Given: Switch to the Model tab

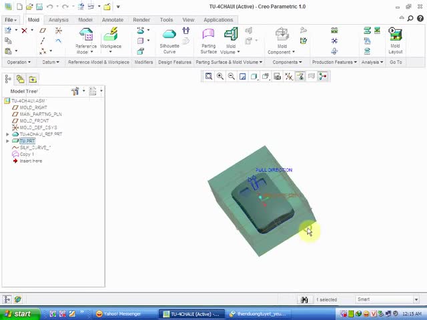Looking at the screenshot, I should [85, 20].
